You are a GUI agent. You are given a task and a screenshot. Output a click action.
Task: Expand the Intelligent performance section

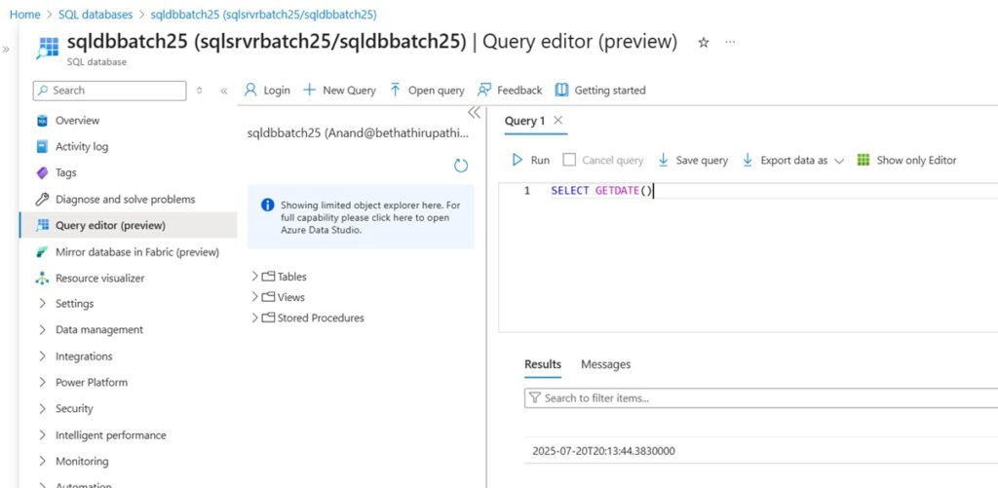[x=43, y=435]
